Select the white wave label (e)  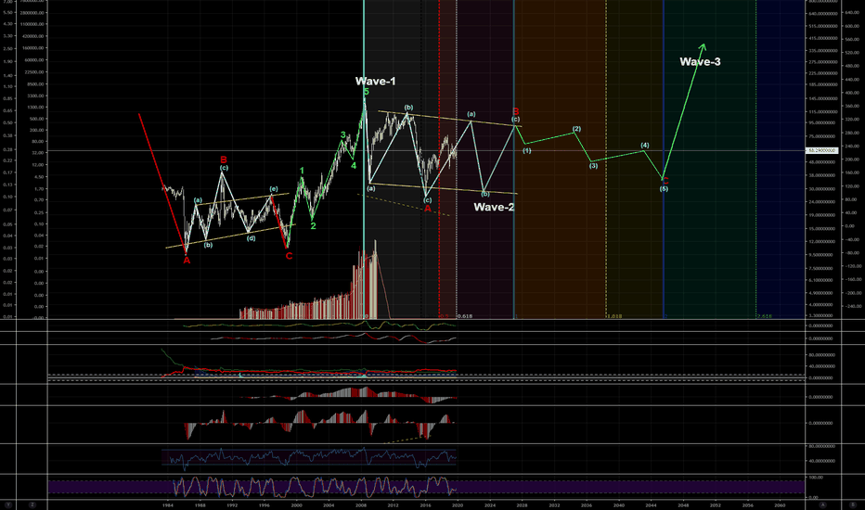tap(274, 189)
